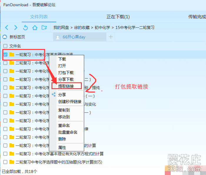The image size is (206, 175).
Task: Click folder icon of 二轮复习中考化学选择题中的压轴题 row
Action: click(12, 162)
